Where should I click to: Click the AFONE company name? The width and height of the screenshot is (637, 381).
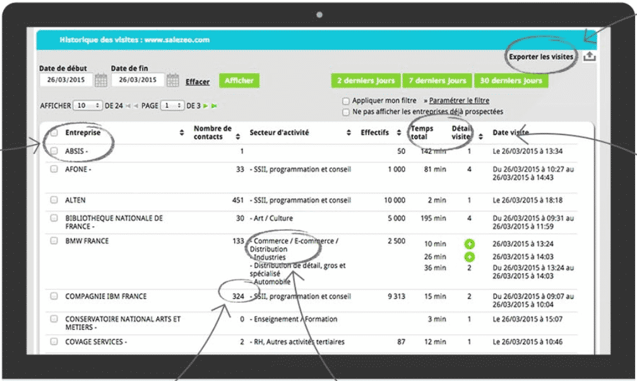point(78,169)
